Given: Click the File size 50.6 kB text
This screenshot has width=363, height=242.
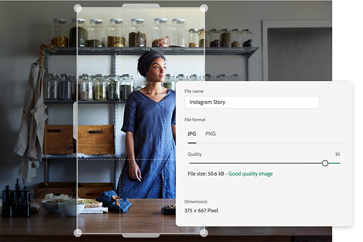Looking at the screenshot, I should (206, 174).
